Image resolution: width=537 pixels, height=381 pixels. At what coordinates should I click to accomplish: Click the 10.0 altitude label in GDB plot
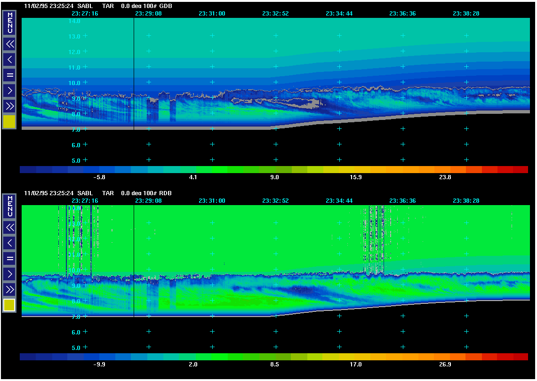(75, 83)
